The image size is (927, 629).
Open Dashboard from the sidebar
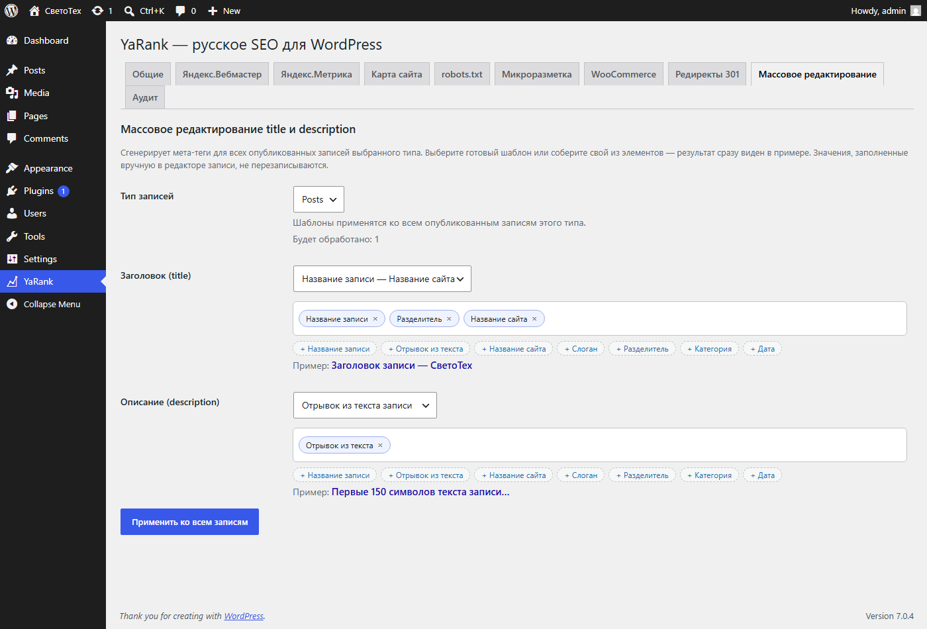53,40
